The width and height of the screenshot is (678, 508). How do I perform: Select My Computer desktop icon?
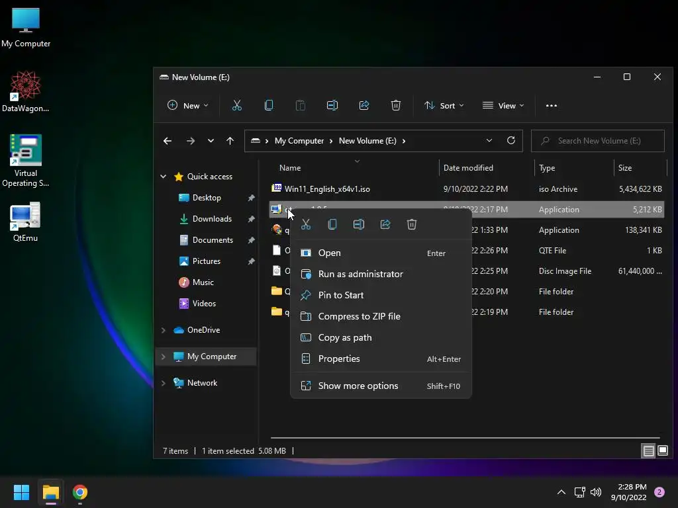pyautogui.click(x=26, y=28)
